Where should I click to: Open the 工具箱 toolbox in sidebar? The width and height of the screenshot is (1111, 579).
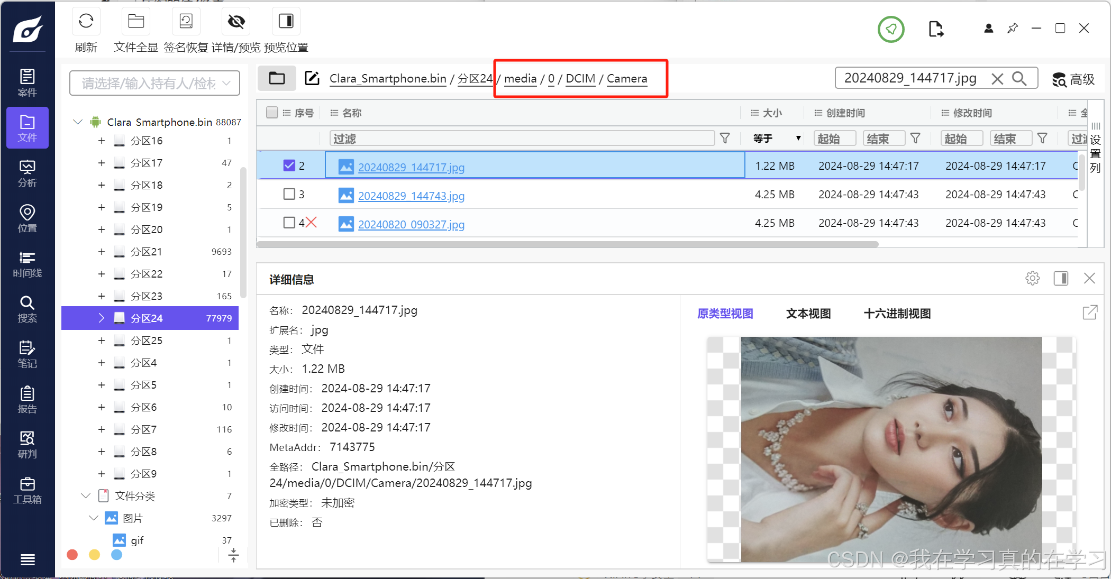(27, 490)
